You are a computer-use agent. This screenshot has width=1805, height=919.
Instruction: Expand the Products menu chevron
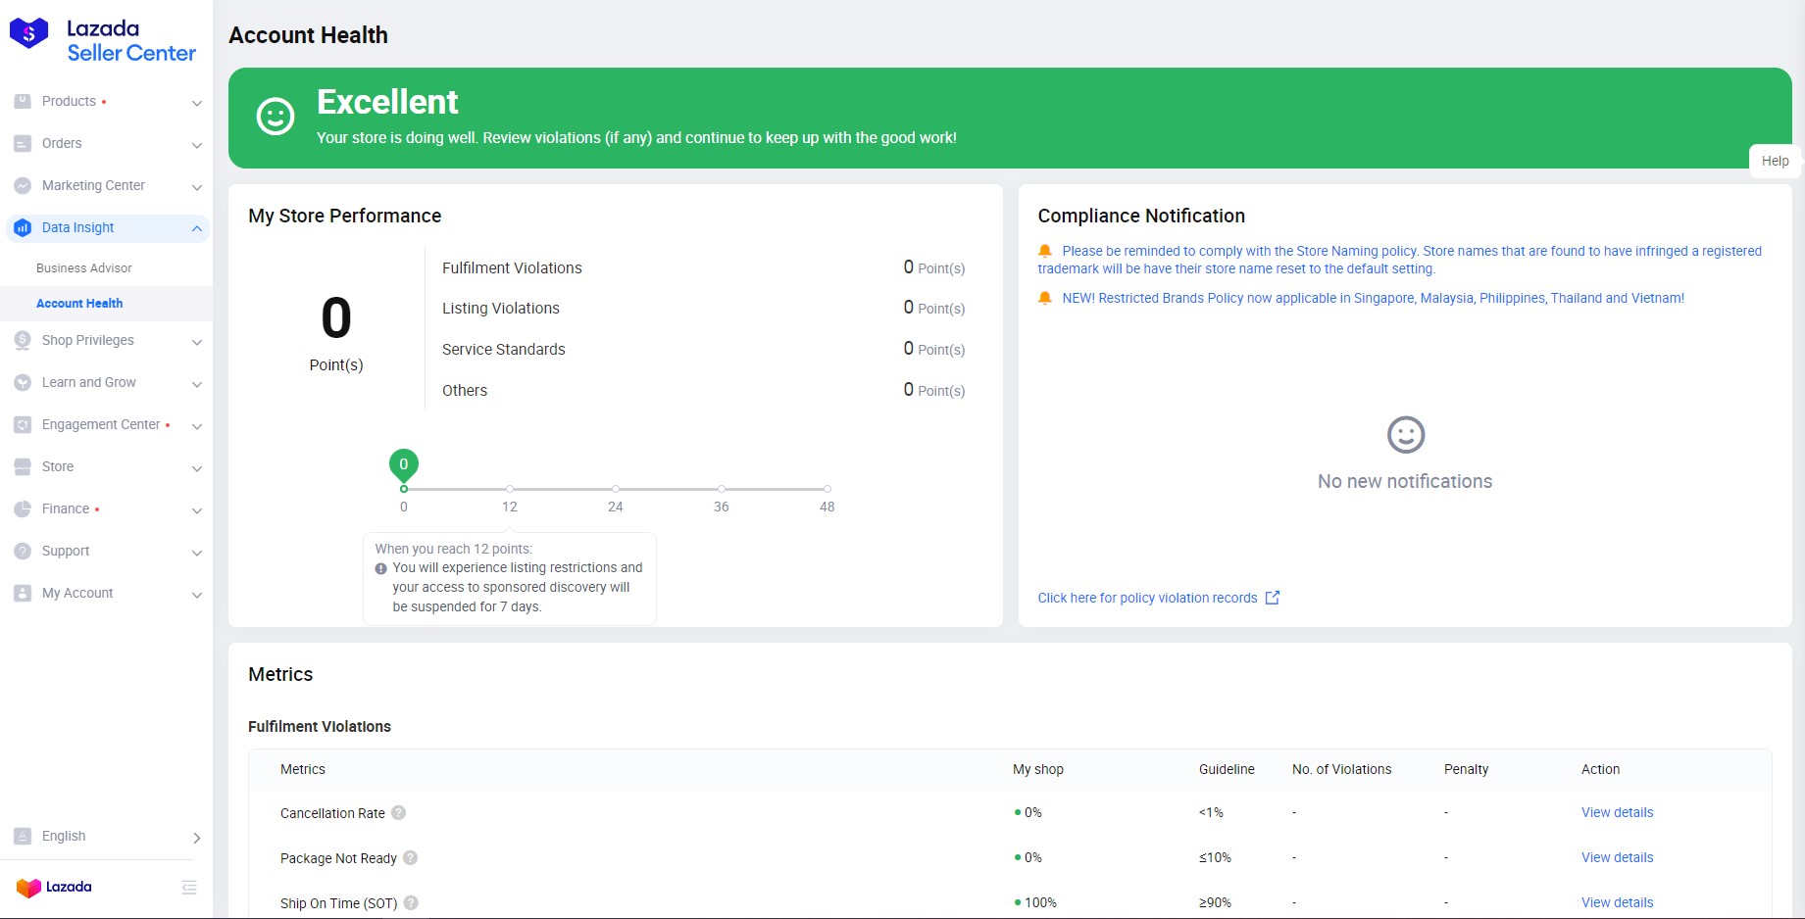(x=197, y=103)
